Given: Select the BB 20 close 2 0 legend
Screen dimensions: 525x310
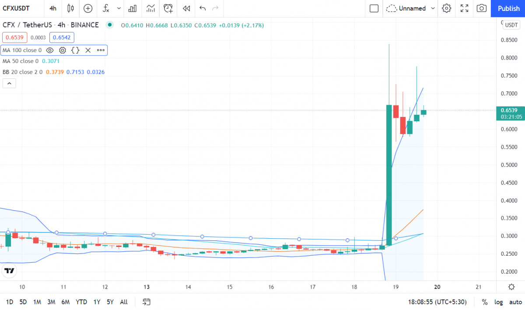Looking at the screenshot, I should pyautogui.click(x=23, y=72).
